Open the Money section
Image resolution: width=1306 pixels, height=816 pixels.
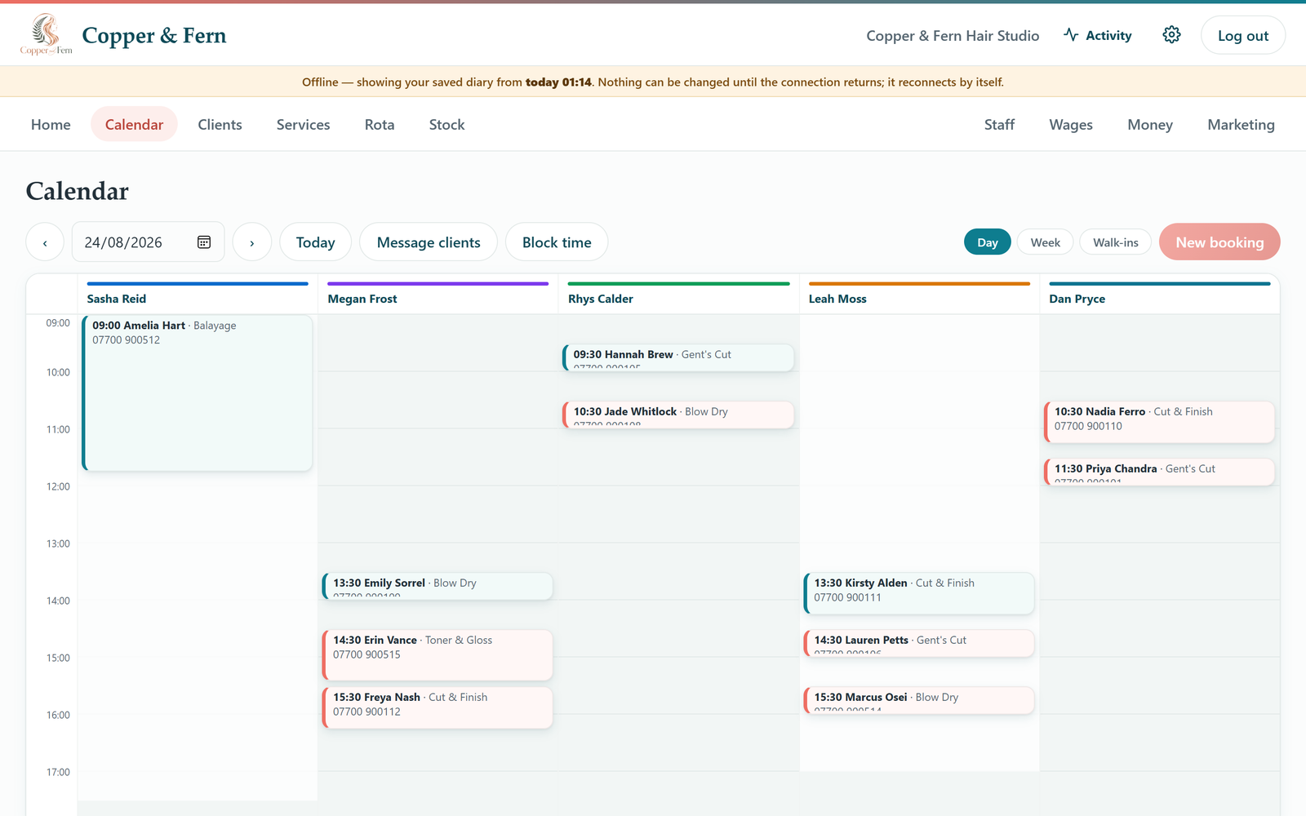(x=1149, y=124)
